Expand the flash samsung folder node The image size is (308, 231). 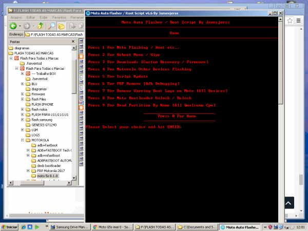[x=23, y=120]
